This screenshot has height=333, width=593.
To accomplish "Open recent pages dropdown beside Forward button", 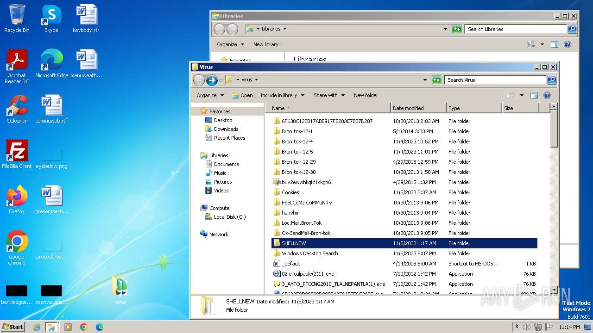I will (x=221, y=80).
